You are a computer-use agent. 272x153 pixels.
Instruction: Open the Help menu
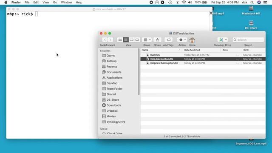pos(79,3)
